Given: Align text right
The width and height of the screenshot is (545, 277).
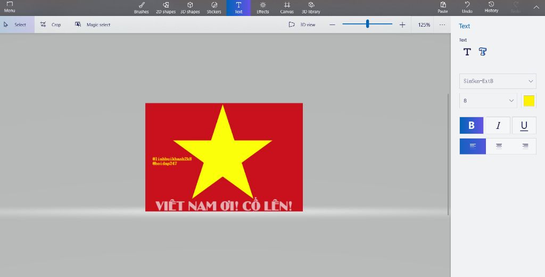Looking at the screenshot, I should tap(525, 146).
